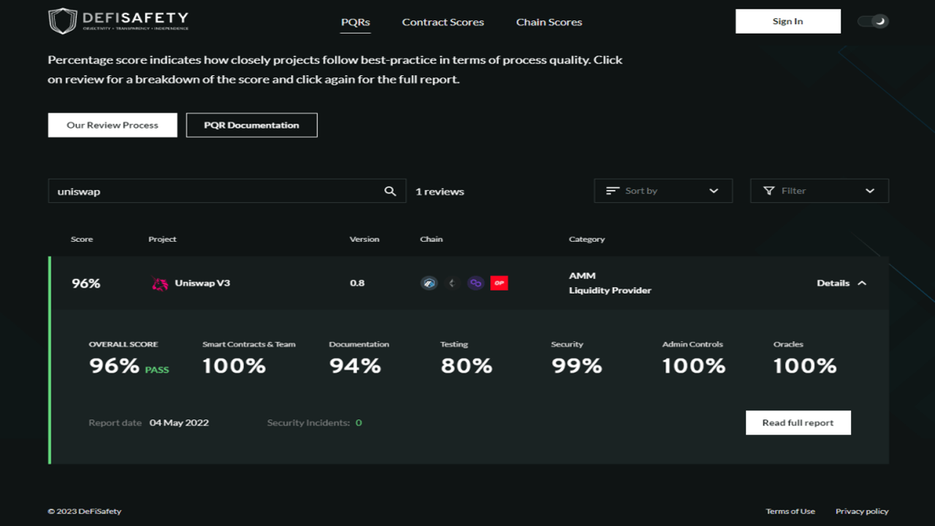Click the Chain column header

pos(431,239)
